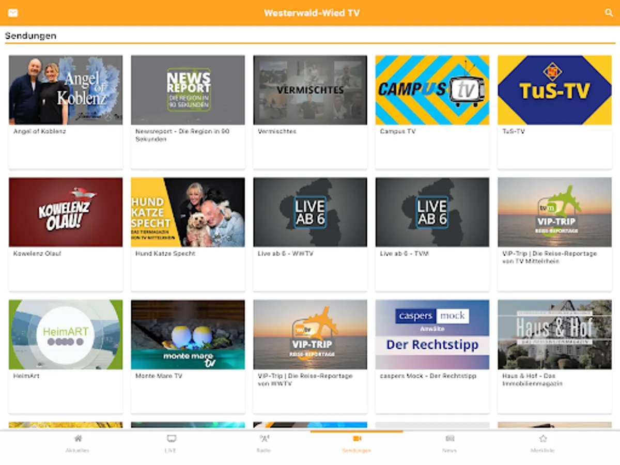The width and height of the screenshot is (620, 465).
Task: Open the Merkliste star tab
Action: tap(542, 444)
